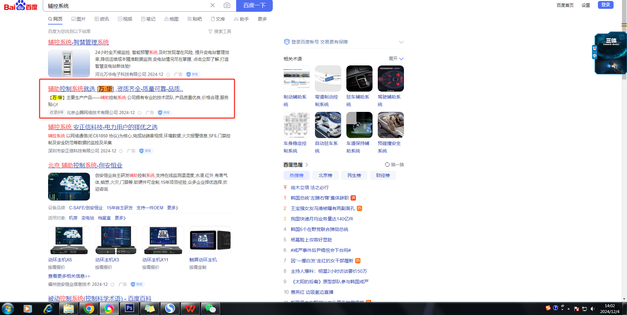Click the blue help question-mark tray icon
The image size is (627, 315).
point(555,308)
